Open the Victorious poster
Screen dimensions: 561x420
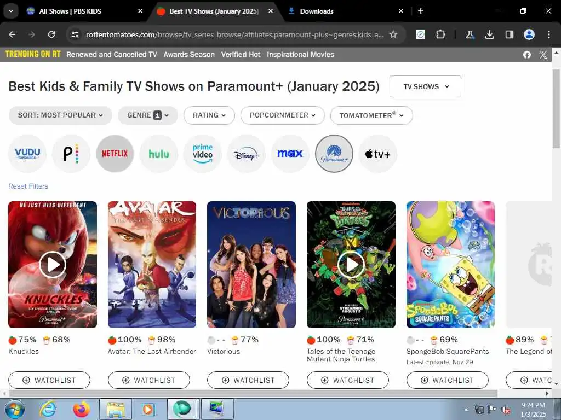[251, 265]
